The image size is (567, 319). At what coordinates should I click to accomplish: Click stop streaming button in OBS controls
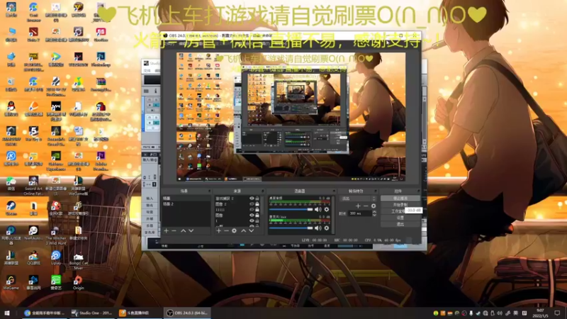pos(400,198)
